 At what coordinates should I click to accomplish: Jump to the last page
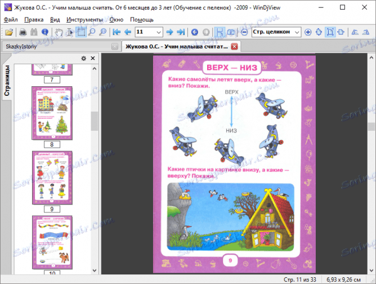point(180,32)
